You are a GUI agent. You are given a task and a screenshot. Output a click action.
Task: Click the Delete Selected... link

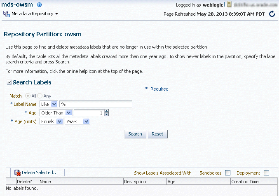(40, 173)
